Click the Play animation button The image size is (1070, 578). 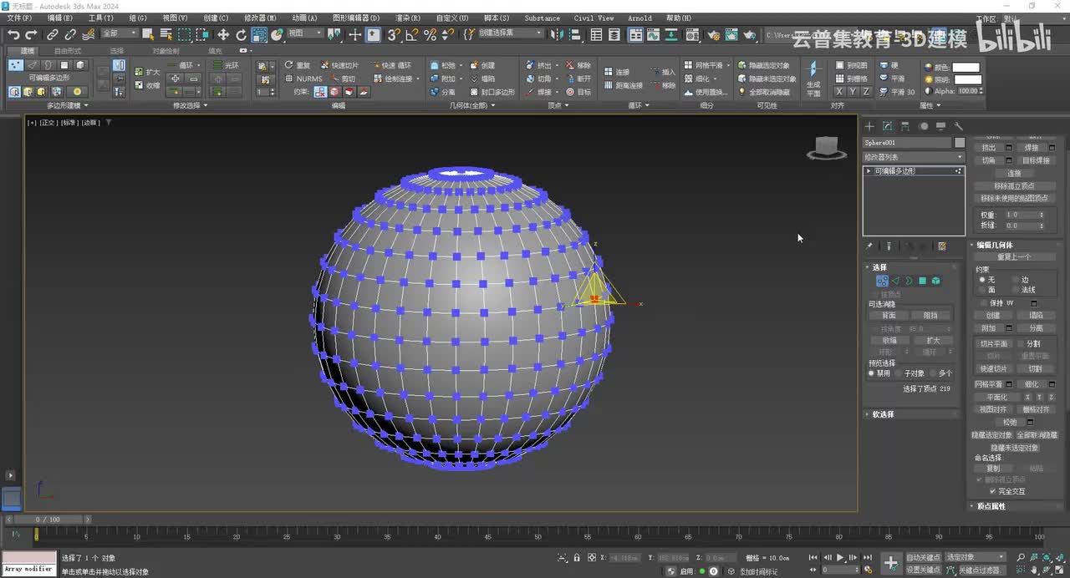pos(840,557)
